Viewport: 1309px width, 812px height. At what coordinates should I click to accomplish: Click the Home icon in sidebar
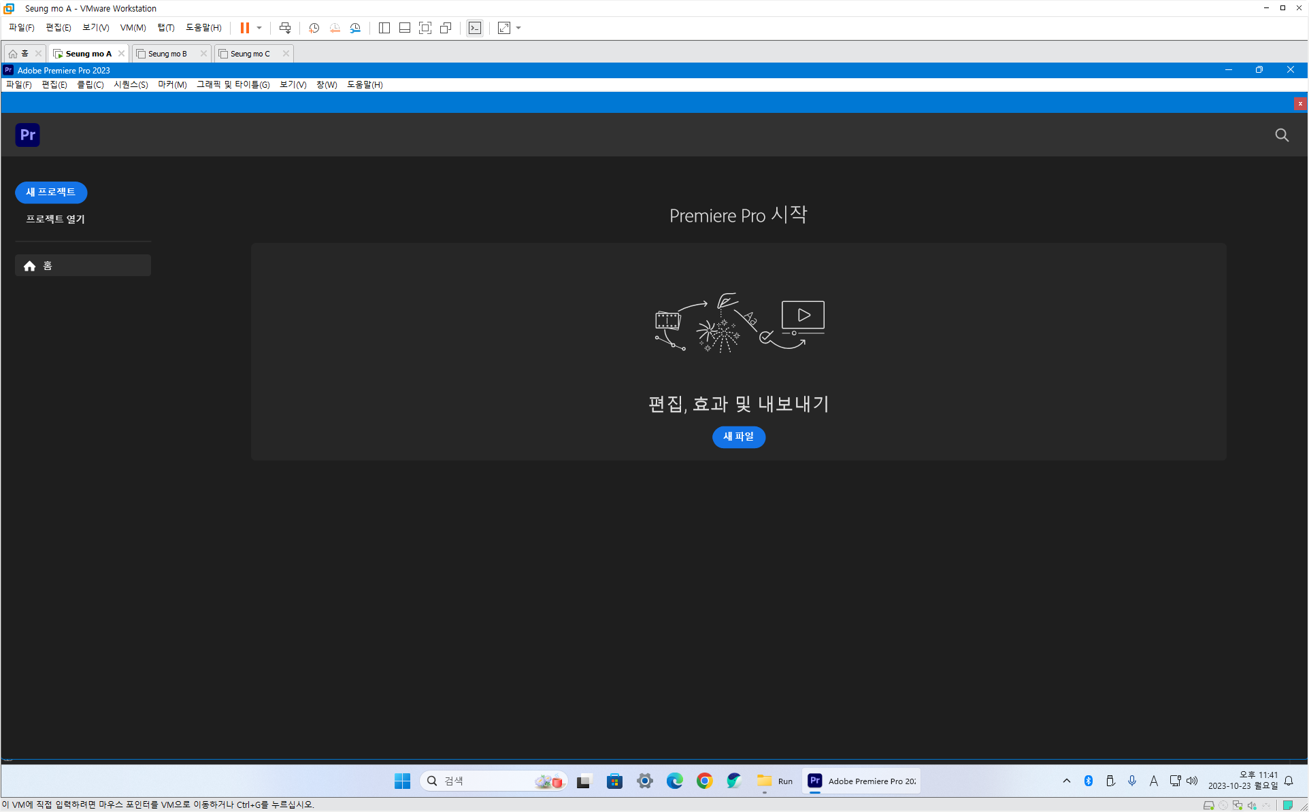pyautogui.click(x=29, y=266)
